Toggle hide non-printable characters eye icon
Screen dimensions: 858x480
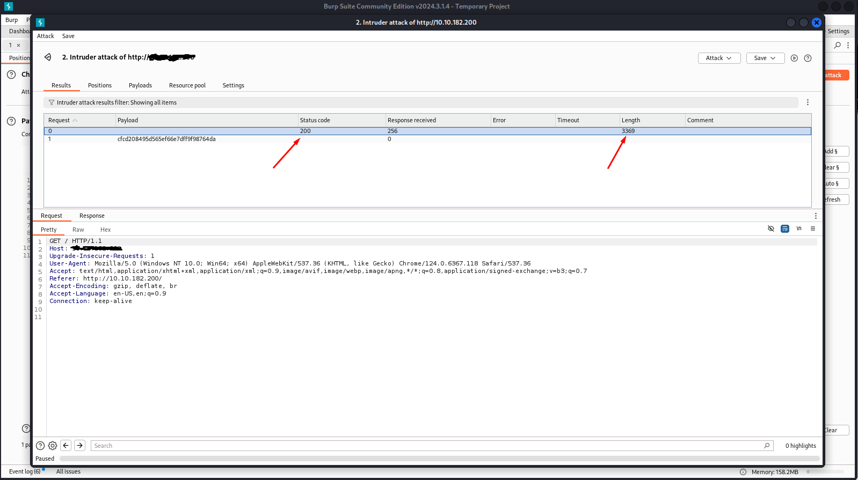771,228
